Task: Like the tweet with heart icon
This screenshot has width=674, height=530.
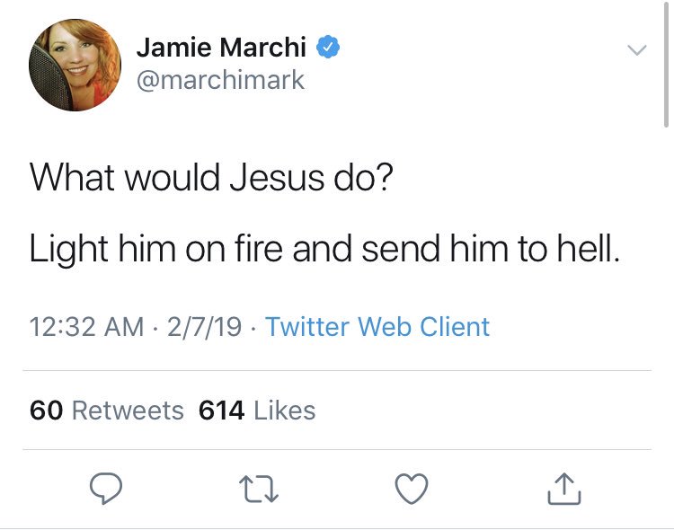Action: [x=412, y=489]
